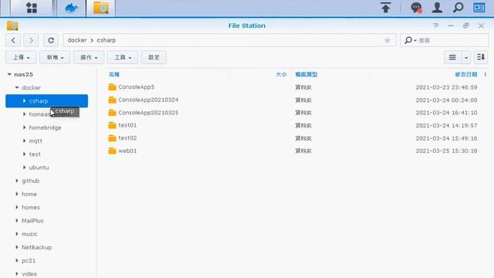
Task: Go forward to the next folder
Action: (31, 40)
